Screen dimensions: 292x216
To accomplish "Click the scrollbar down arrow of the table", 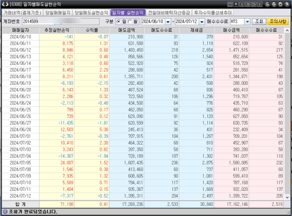I will pos(287,197).
